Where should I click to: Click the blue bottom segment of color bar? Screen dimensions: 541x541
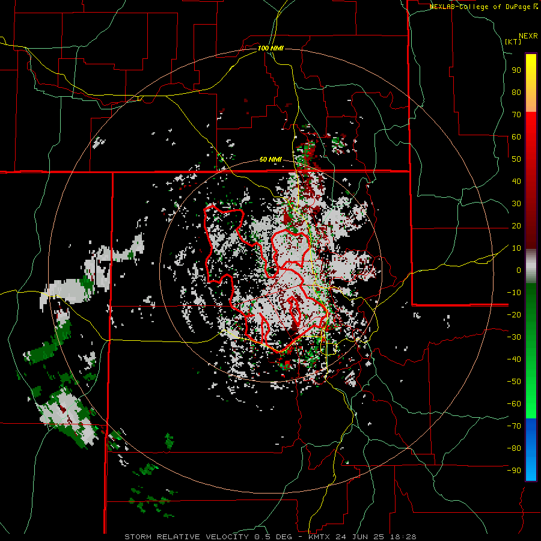(531, 450)
